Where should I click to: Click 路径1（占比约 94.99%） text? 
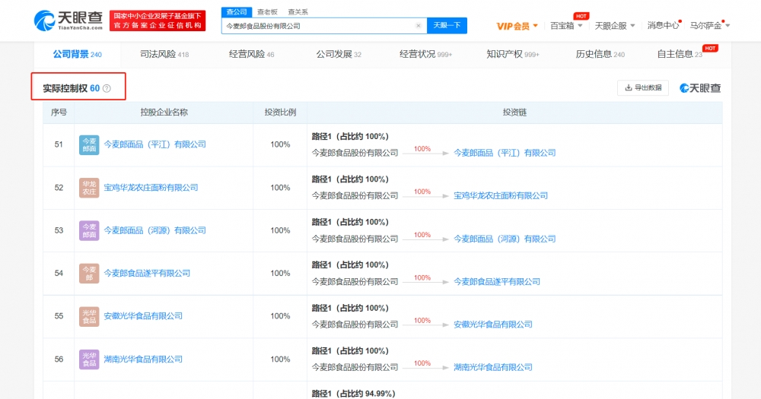tap(353, 394)
